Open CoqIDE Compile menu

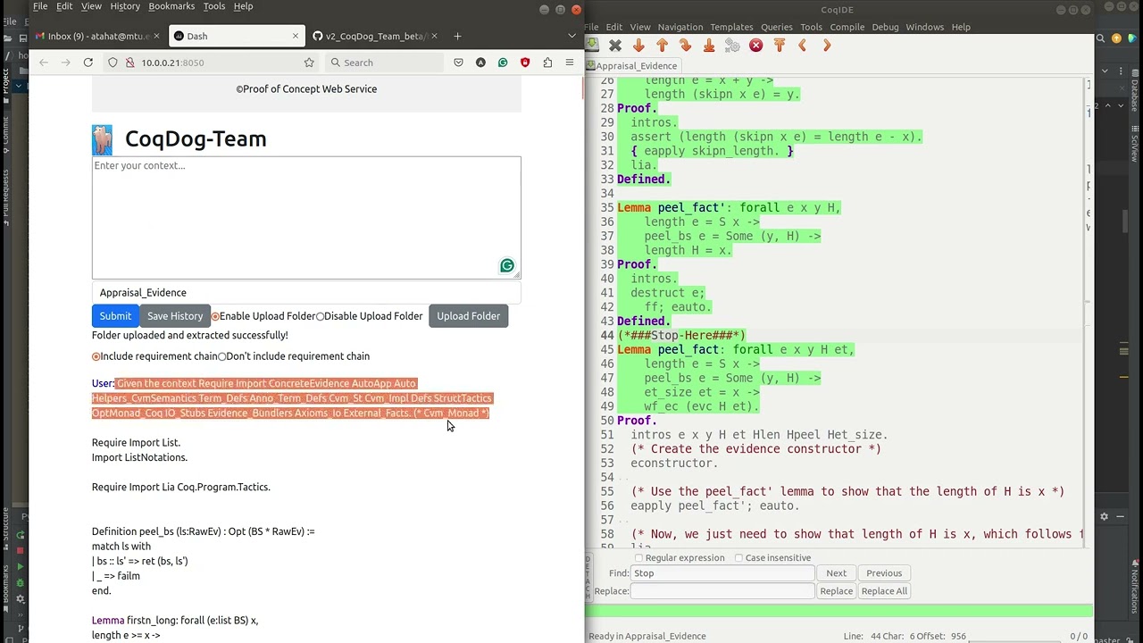click(x=847, y=27)
